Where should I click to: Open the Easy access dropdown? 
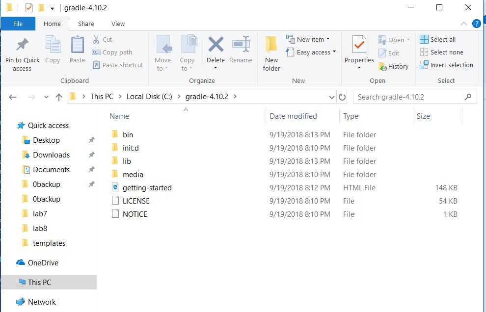[x=311, y=52]
